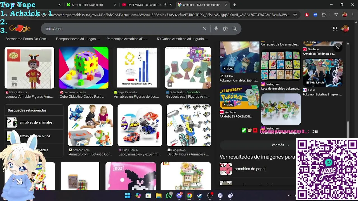This screenshot has width=358, height=201.
Task: Mute the Moves Like Jagger tab audio
Action: tap(165, 5)
